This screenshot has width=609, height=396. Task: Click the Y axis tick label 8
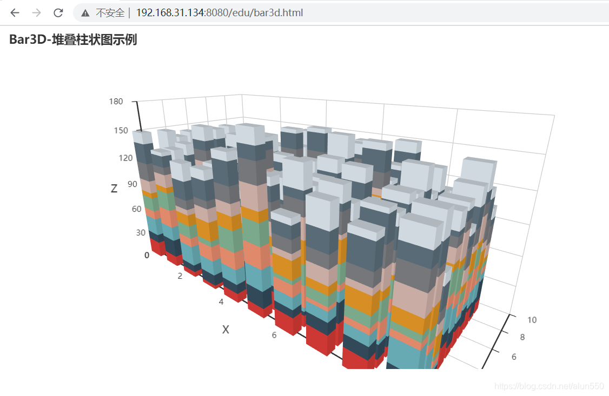pos(522,337)
